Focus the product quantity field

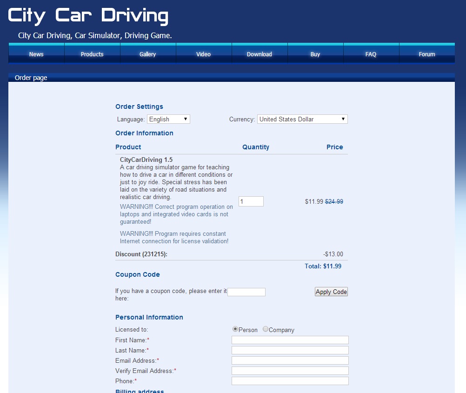(x=251, y=201)
